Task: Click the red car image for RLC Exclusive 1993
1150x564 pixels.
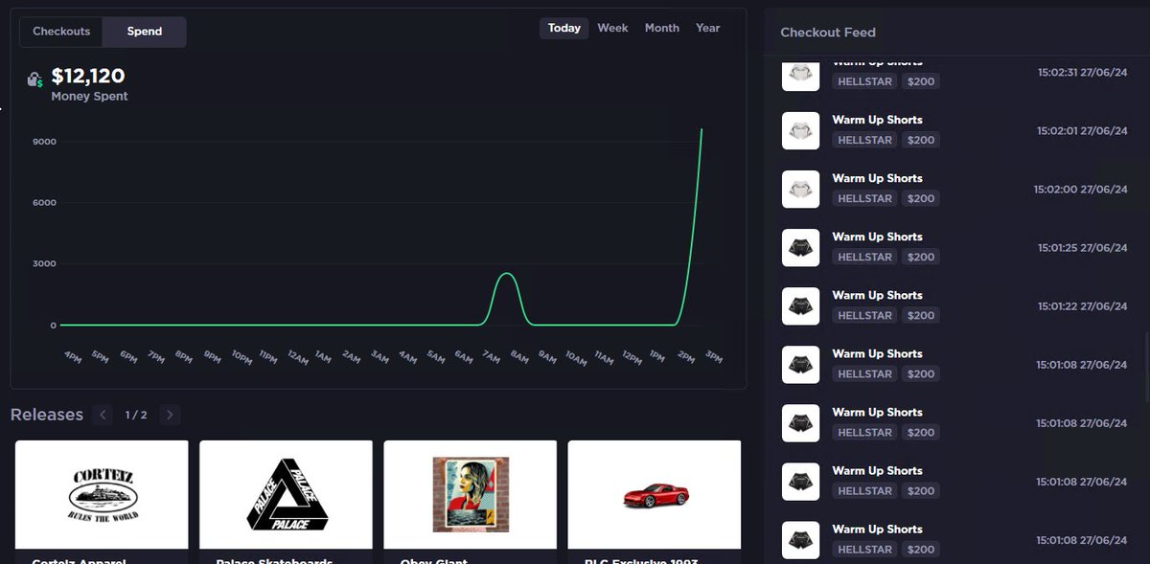Action: pos(655,494)
